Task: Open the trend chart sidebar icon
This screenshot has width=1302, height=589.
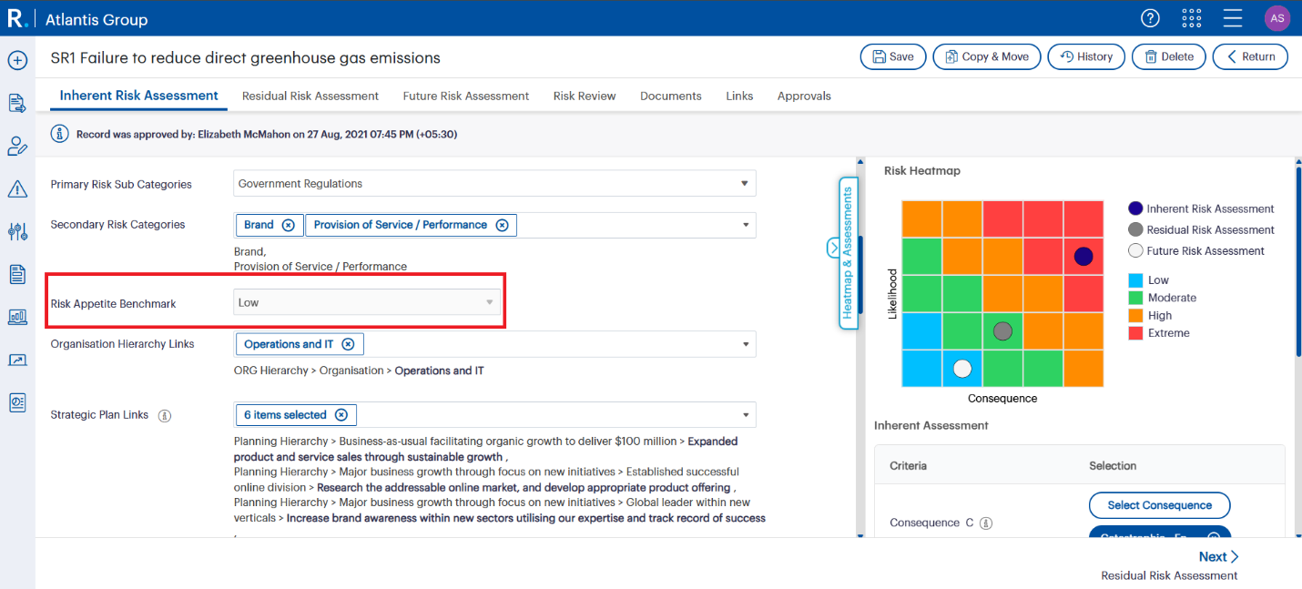Action: pos(17,360)
